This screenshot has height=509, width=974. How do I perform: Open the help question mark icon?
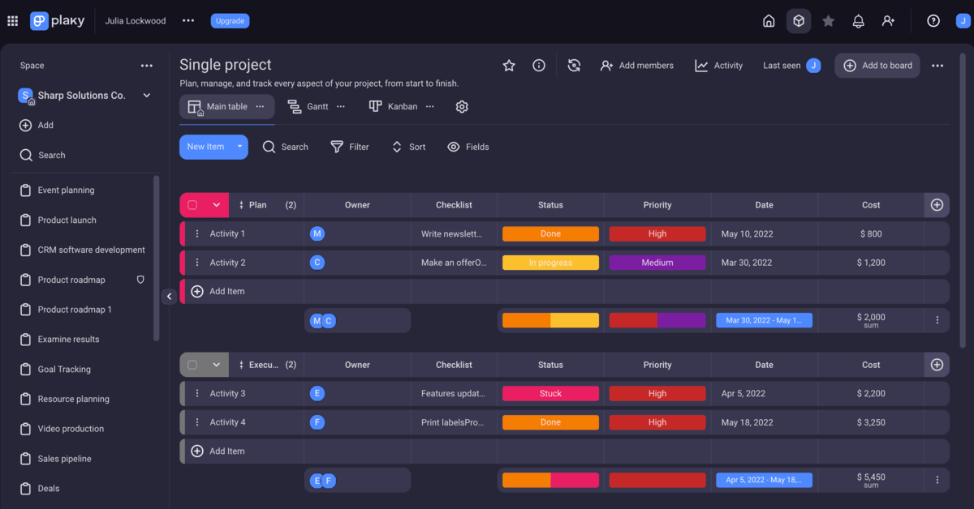[933, 21]
